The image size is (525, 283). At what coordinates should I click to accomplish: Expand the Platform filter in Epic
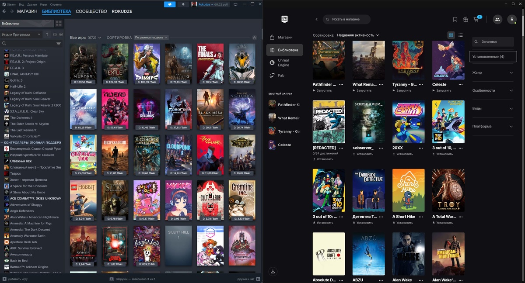493,126
